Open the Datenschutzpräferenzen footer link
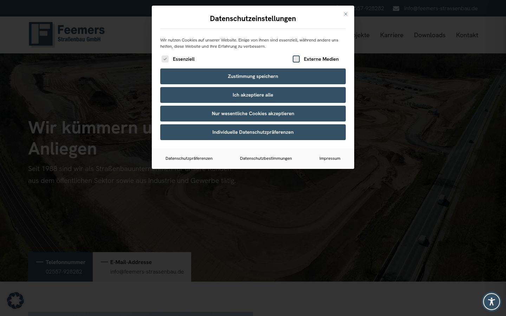Screen dimensions: 506x316 pos(189,158)
